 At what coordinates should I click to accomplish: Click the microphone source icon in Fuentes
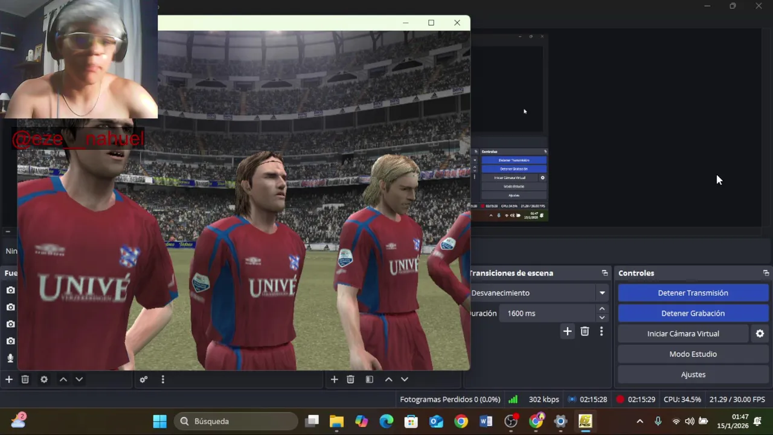pos(10,358)
